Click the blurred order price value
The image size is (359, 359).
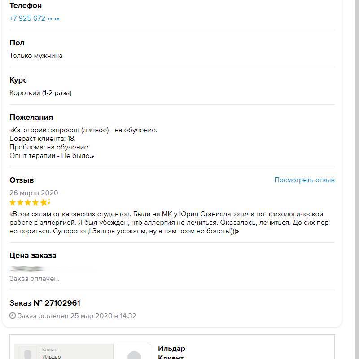tap(28, 268)
